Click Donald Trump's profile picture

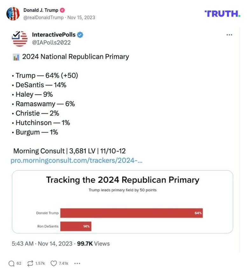13,14
